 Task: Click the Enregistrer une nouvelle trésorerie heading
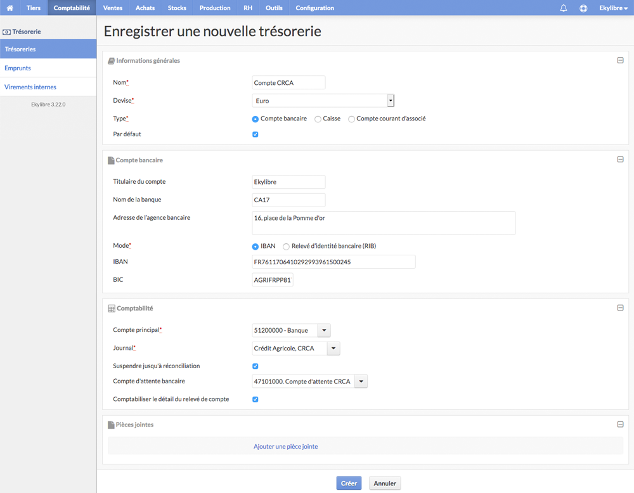pyautogui.click(x=212, y=31)
